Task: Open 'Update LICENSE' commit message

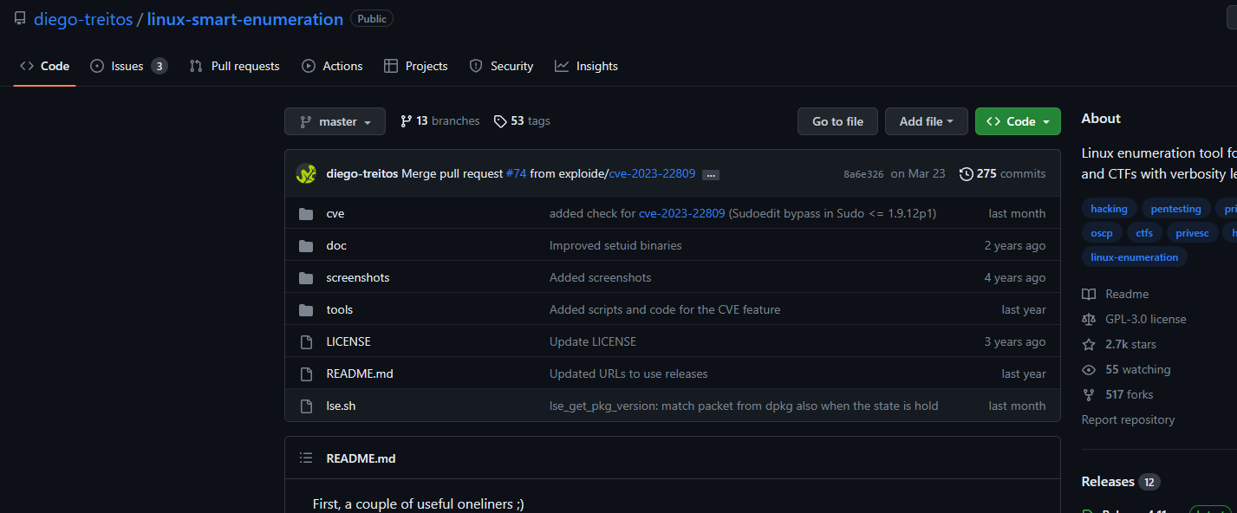Action: 593,341
